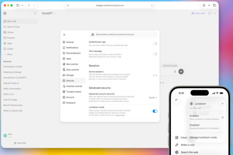Screen dimensions: 233x155
Task: Select the Security settings tab
Action: pyautogui.click(x=73, y=81)
